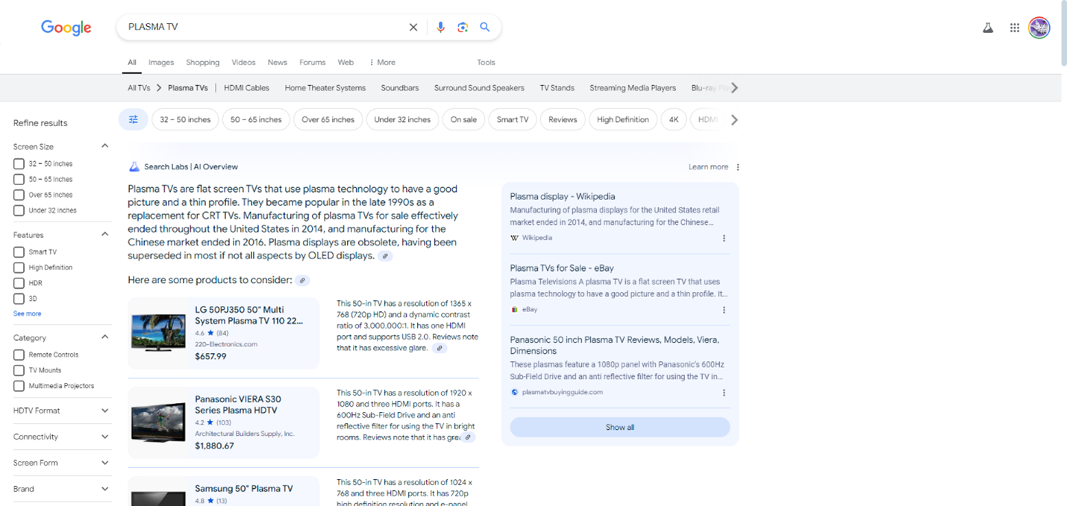1067x506 pixels.
Task: Enable the Smart TV feature checkbox
Action: point(19,252)
